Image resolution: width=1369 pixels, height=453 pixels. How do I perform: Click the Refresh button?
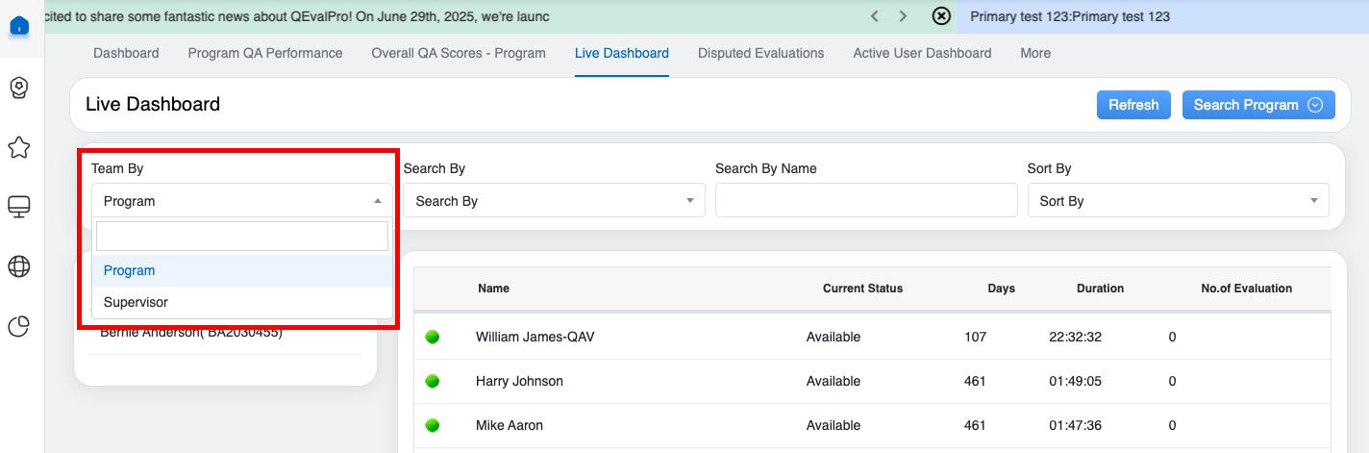pos(1133,105)
